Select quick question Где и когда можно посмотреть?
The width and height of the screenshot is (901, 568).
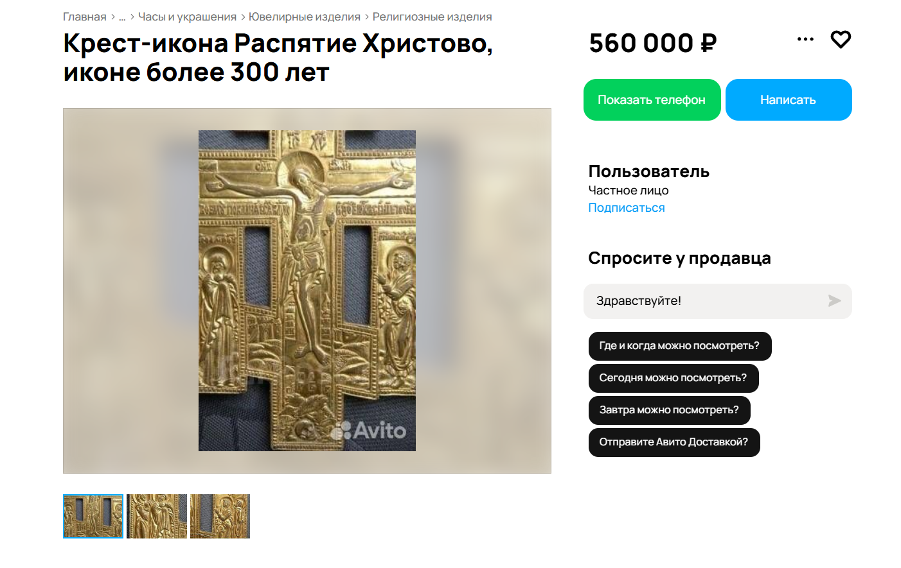click(x=680, y=346)
